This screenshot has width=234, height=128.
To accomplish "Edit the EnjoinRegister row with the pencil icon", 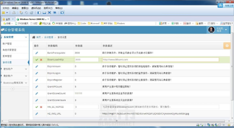I will [37, 80].
